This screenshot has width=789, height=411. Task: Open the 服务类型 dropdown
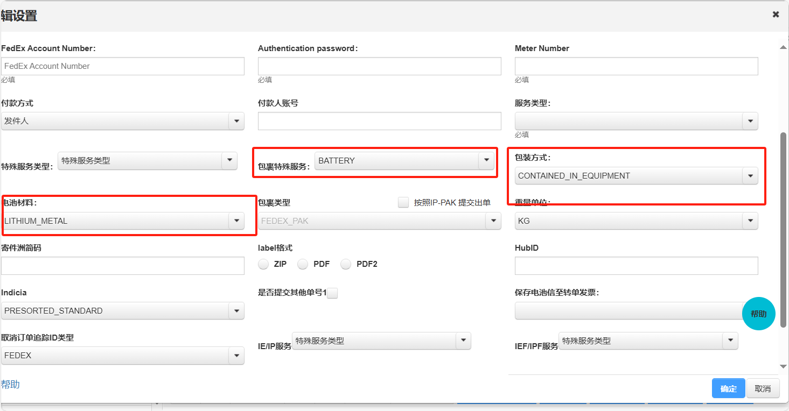(637, 121)
